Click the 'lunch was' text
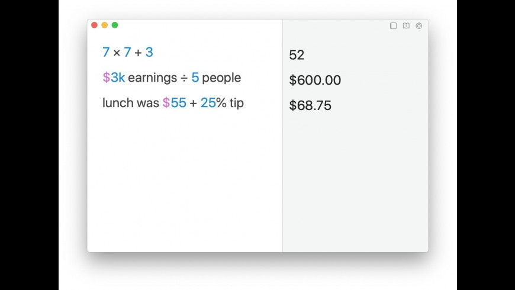The height and width of the screenshot is (290, 515). [130, 103]
